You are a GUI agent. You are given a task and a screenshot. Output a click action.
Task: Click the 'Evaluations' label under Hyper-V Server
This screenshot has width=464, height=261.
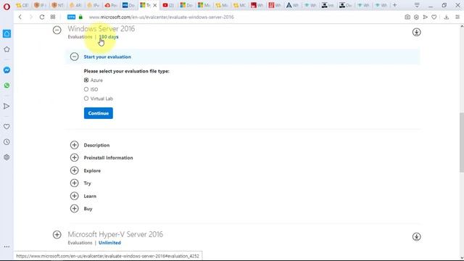pyautogui.click(x=80, y=243)
